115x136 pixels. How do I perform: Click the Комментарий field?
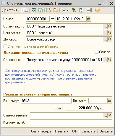71,122
